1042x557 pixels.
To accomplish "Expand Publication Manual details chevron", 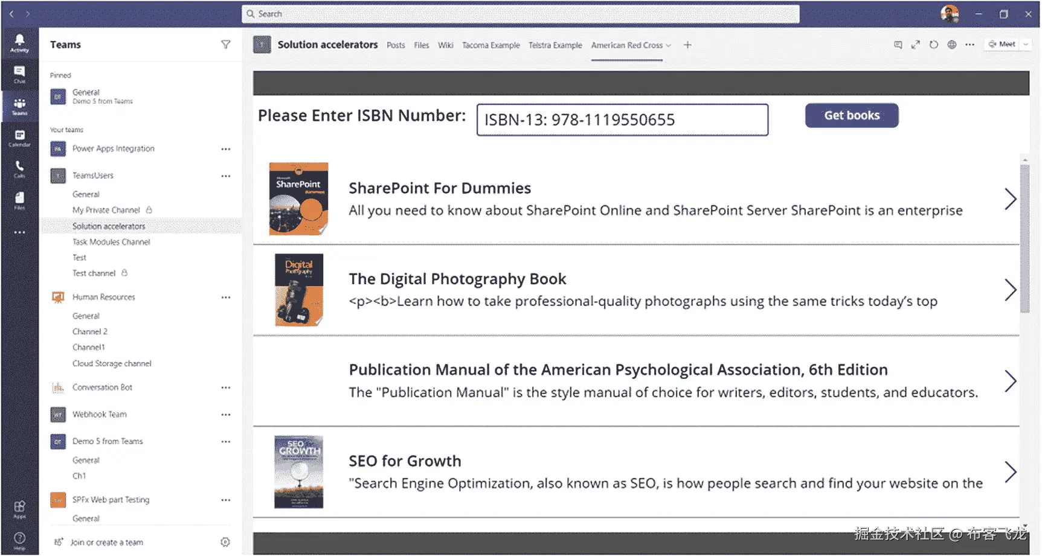I will pyautogui.click(x=1011, y=381).
